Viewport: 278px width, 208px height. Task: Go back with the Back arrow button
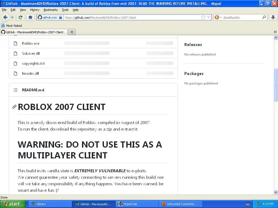click(x=5, y=17)
